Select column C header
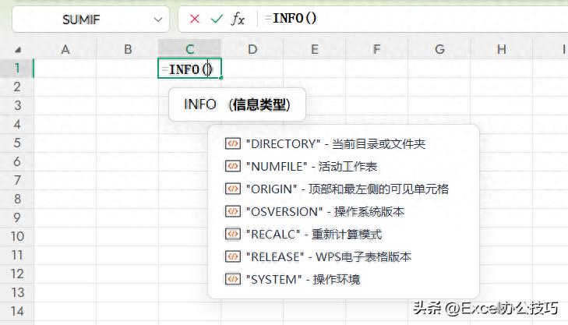568x325 pixels. point(190,49)
